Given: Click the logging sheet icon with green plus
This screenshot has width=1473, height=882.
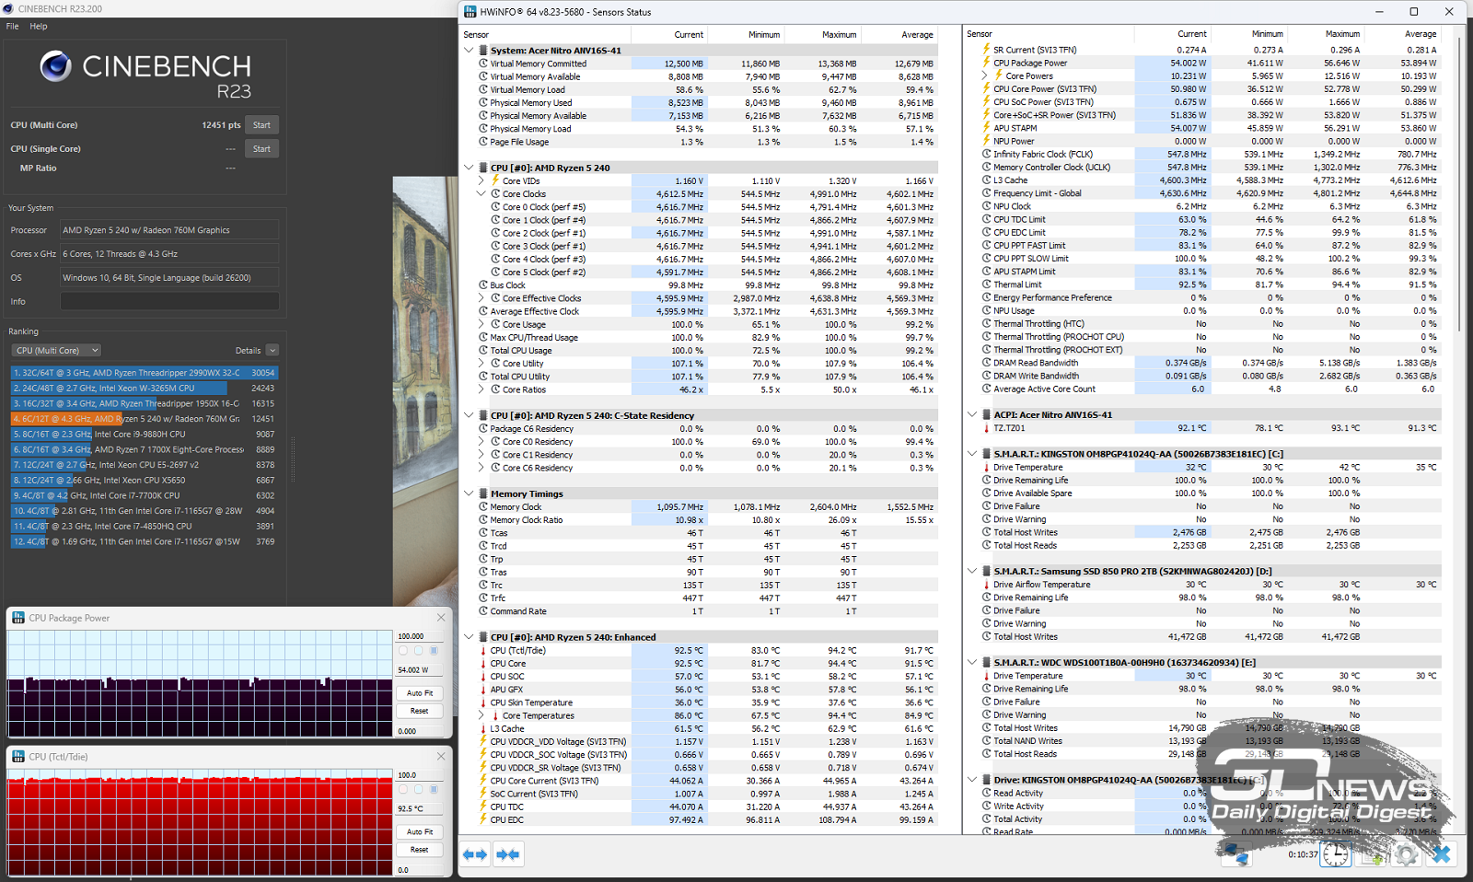Looking at the screenshot, I should pos(1372,854).
